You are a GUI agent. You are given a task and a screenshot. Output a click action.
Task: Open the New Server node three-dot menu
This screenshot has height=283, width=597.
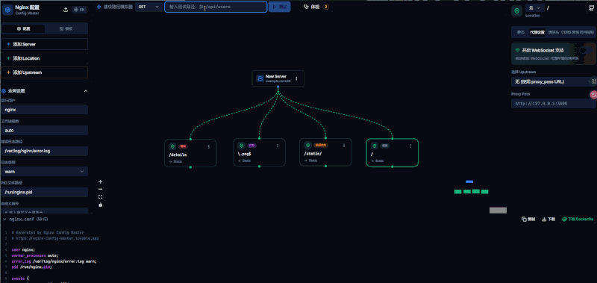pos(296,78)
